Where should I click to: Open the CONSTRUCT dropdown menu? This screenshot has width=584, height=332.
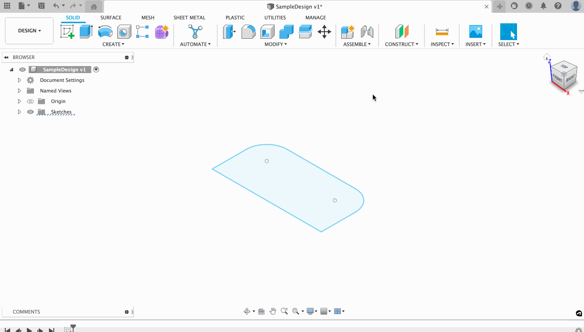pos(402,44)
